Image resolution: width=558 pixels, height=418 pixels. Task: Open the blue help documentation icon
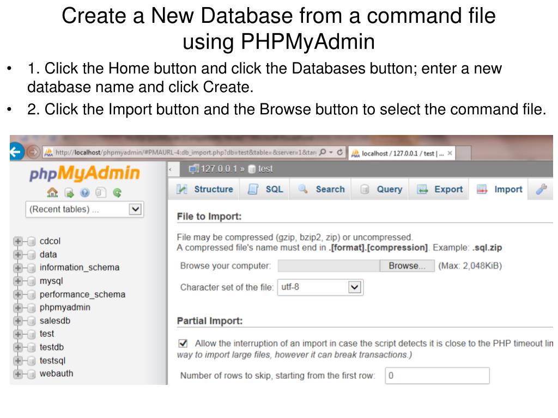[x=84, y=193]
